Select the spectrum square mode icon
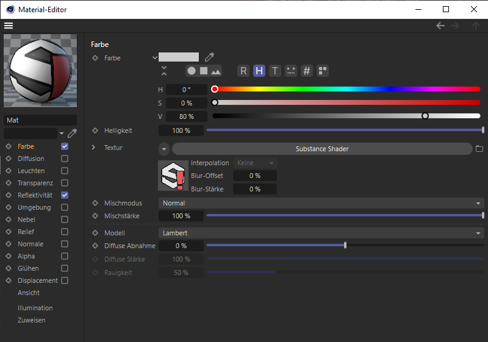Image resolution: width=488 pixels, height=342 pixels. [x=204, y=71]
